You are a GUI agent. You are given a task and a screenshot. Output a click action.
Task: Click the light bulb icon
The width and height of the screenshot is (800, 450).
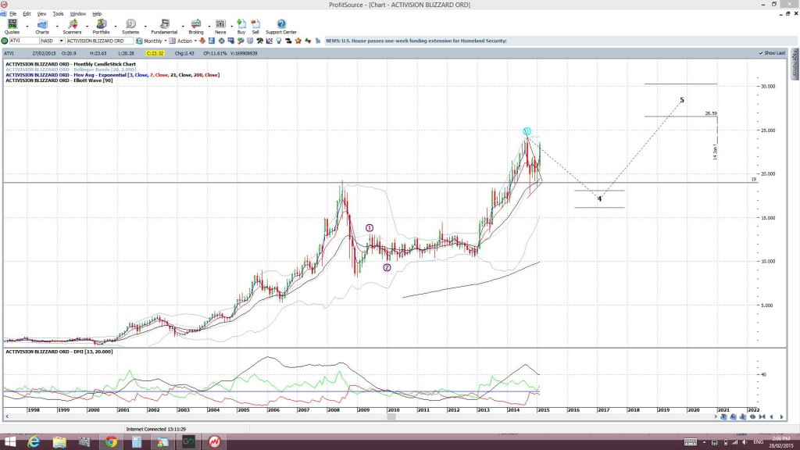[279, 41]
